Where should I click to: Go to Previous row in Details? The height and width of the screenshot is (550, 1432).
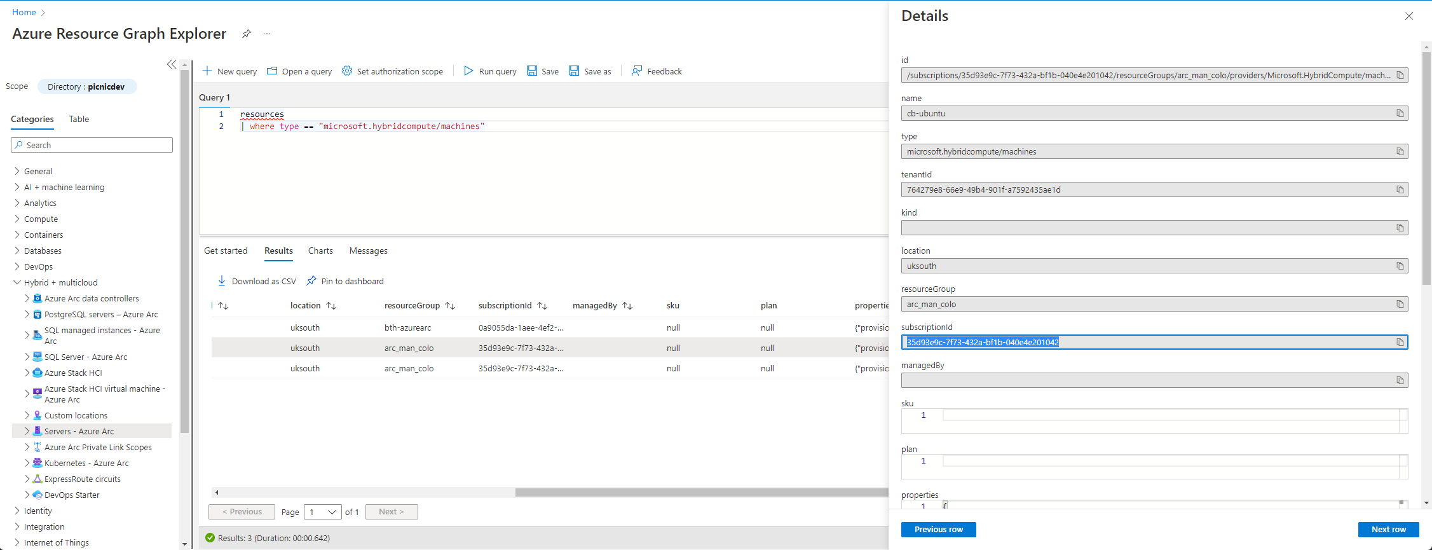pyautogui.click(x=939, y=530)
